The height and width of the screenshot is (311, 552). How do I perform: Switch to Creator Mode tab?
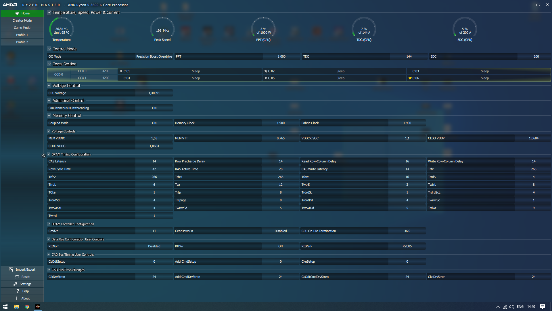coord(22,20)
